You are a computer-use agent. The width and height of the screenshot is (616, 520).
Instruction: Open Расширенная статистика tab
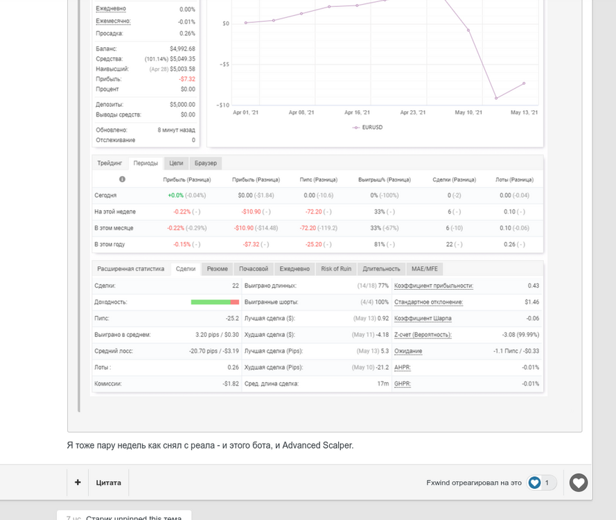coord(131,269)
